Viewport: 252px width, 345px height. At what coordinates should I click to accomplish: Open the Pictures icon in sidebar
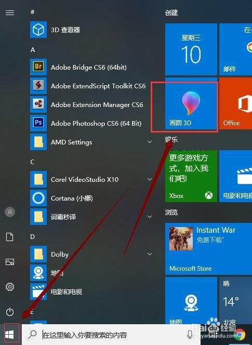[x=10, y=262]
